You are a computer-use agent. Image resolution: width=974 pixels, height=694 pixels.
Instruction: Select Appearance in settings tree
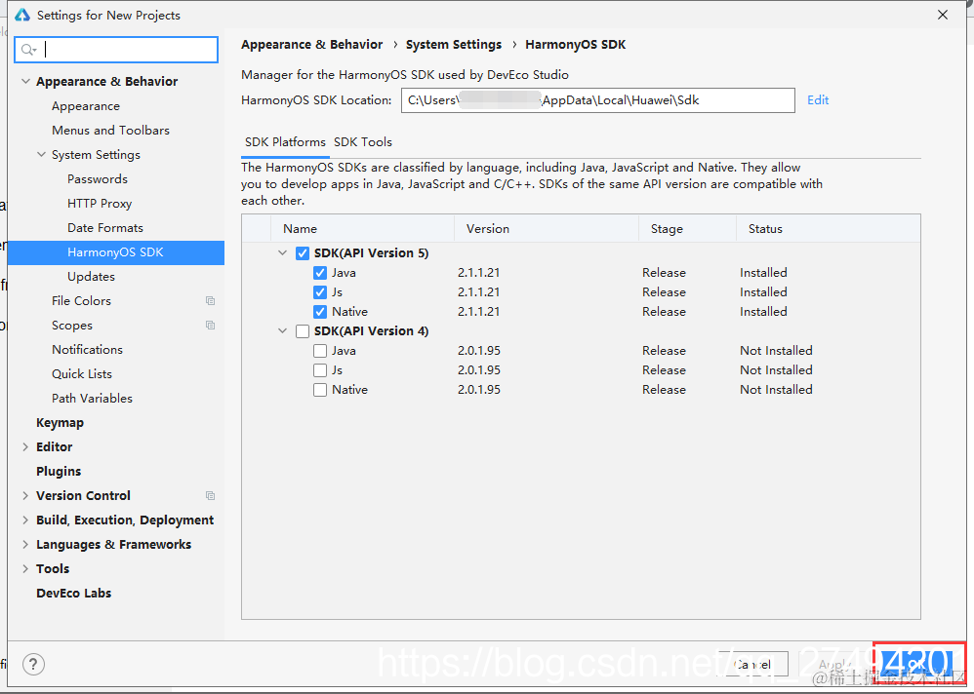click(86, 106)
